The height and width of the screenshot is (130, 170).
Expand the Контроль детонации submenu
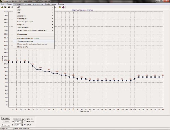point(34,22)
